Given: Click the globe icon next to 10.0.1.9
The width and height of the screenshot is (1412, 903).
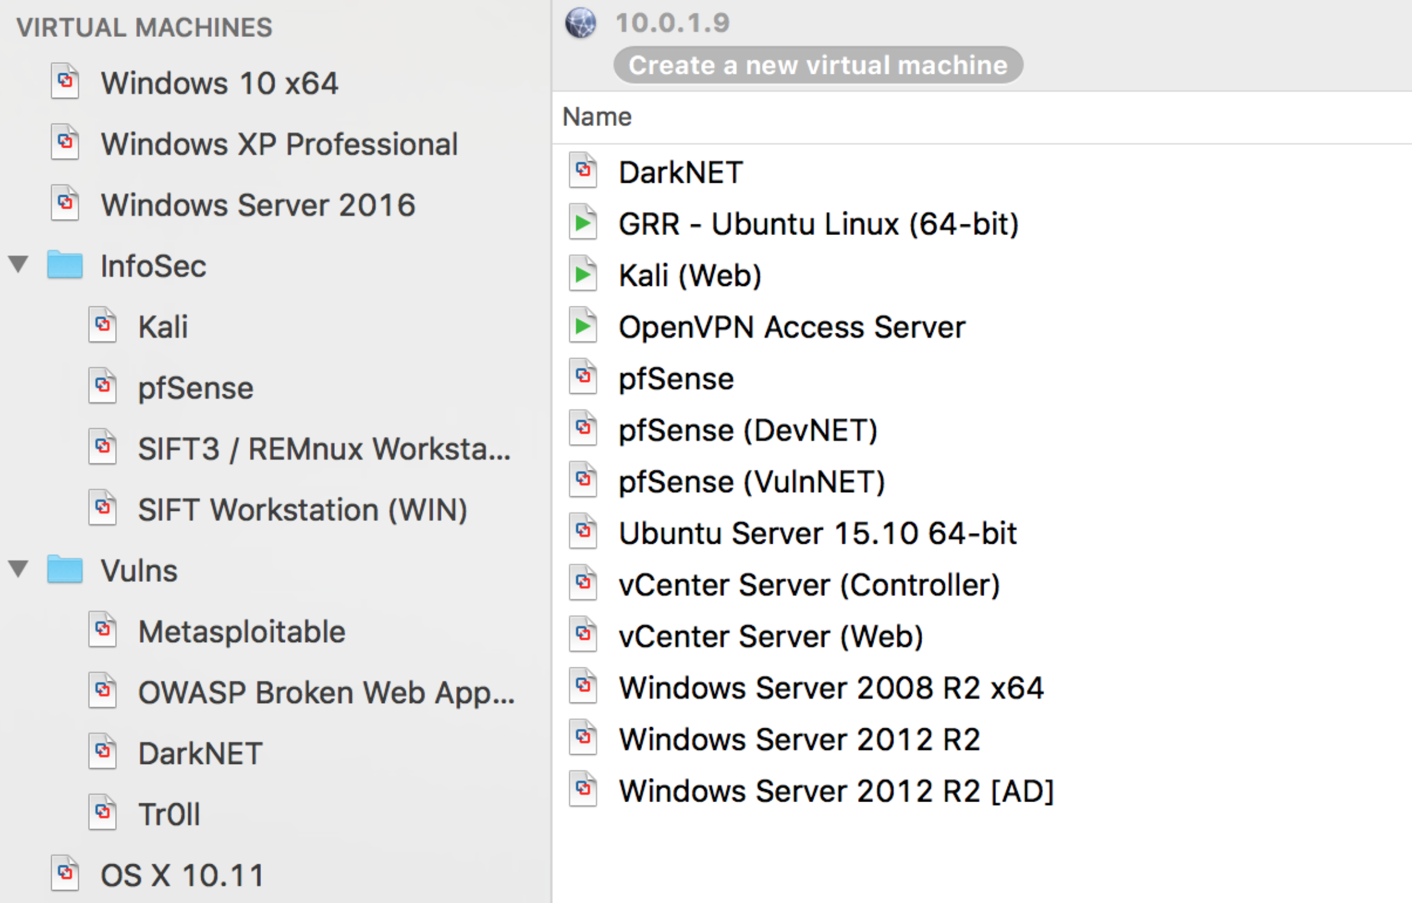Looking at the screenshot, I should point(580,23).
